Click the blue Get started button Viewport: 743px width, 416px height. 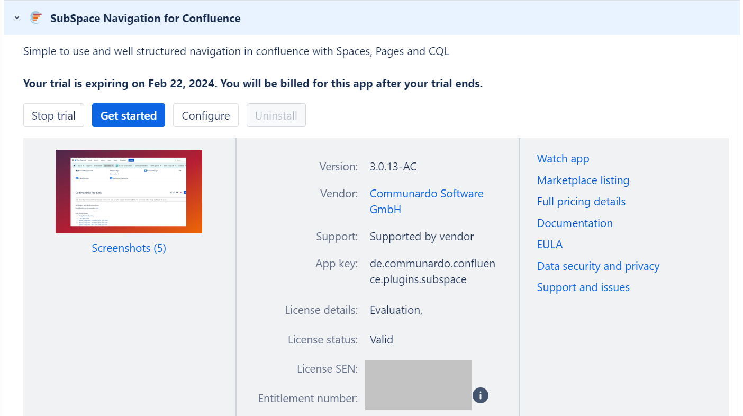tap(129, 115)
